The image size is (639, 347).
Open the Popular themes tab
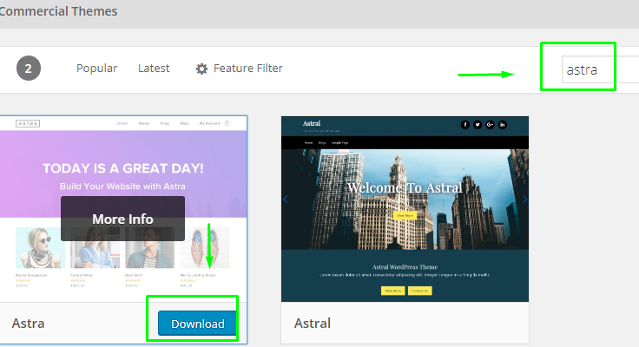96,69
